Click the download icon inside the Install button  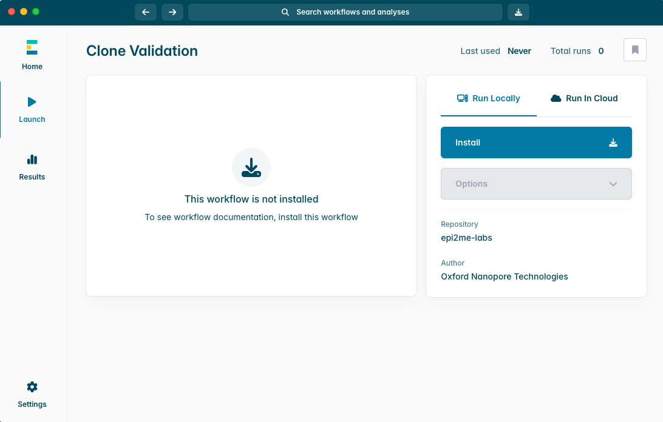(x=613, y=142)
